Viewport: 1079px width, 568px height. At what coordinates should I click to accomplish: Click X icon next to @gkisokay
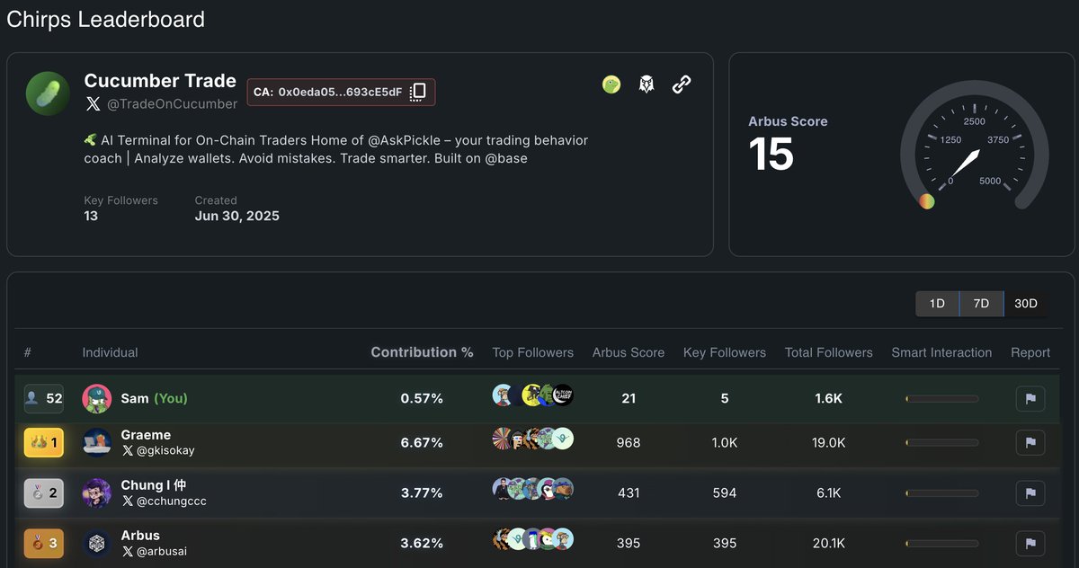point(127,450)
